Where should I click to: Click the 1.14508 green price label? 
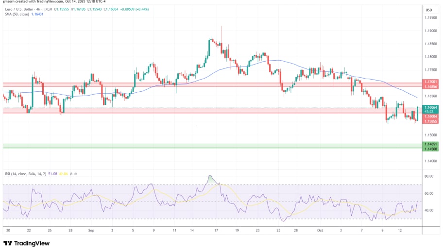[x=430, y=149]
